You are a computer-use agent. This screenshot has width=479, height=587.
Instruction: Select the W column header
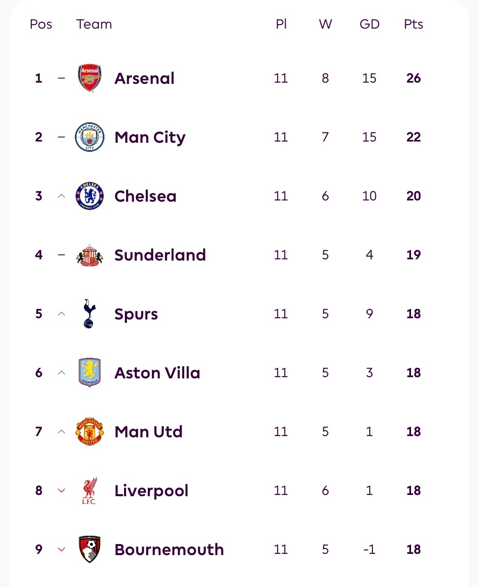tap(325, 24)
